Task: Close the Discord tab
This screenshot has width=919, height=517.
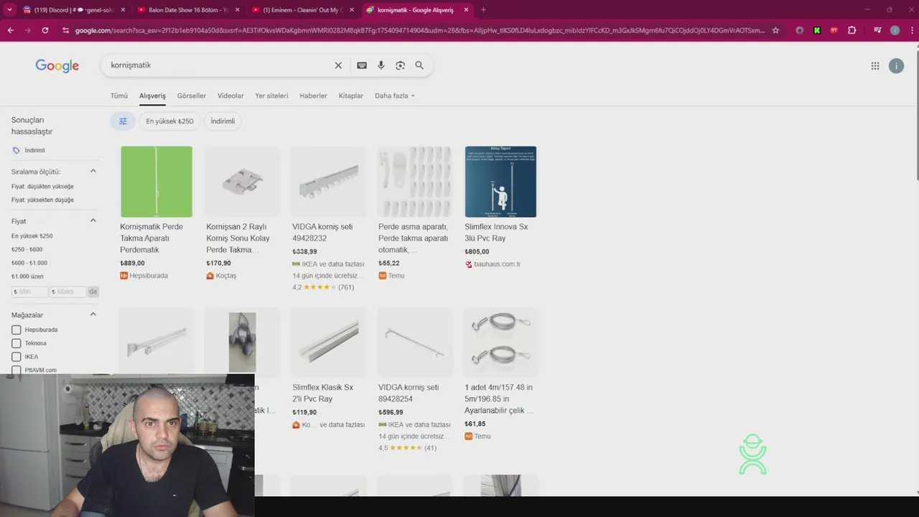Action: pos(123,10)
